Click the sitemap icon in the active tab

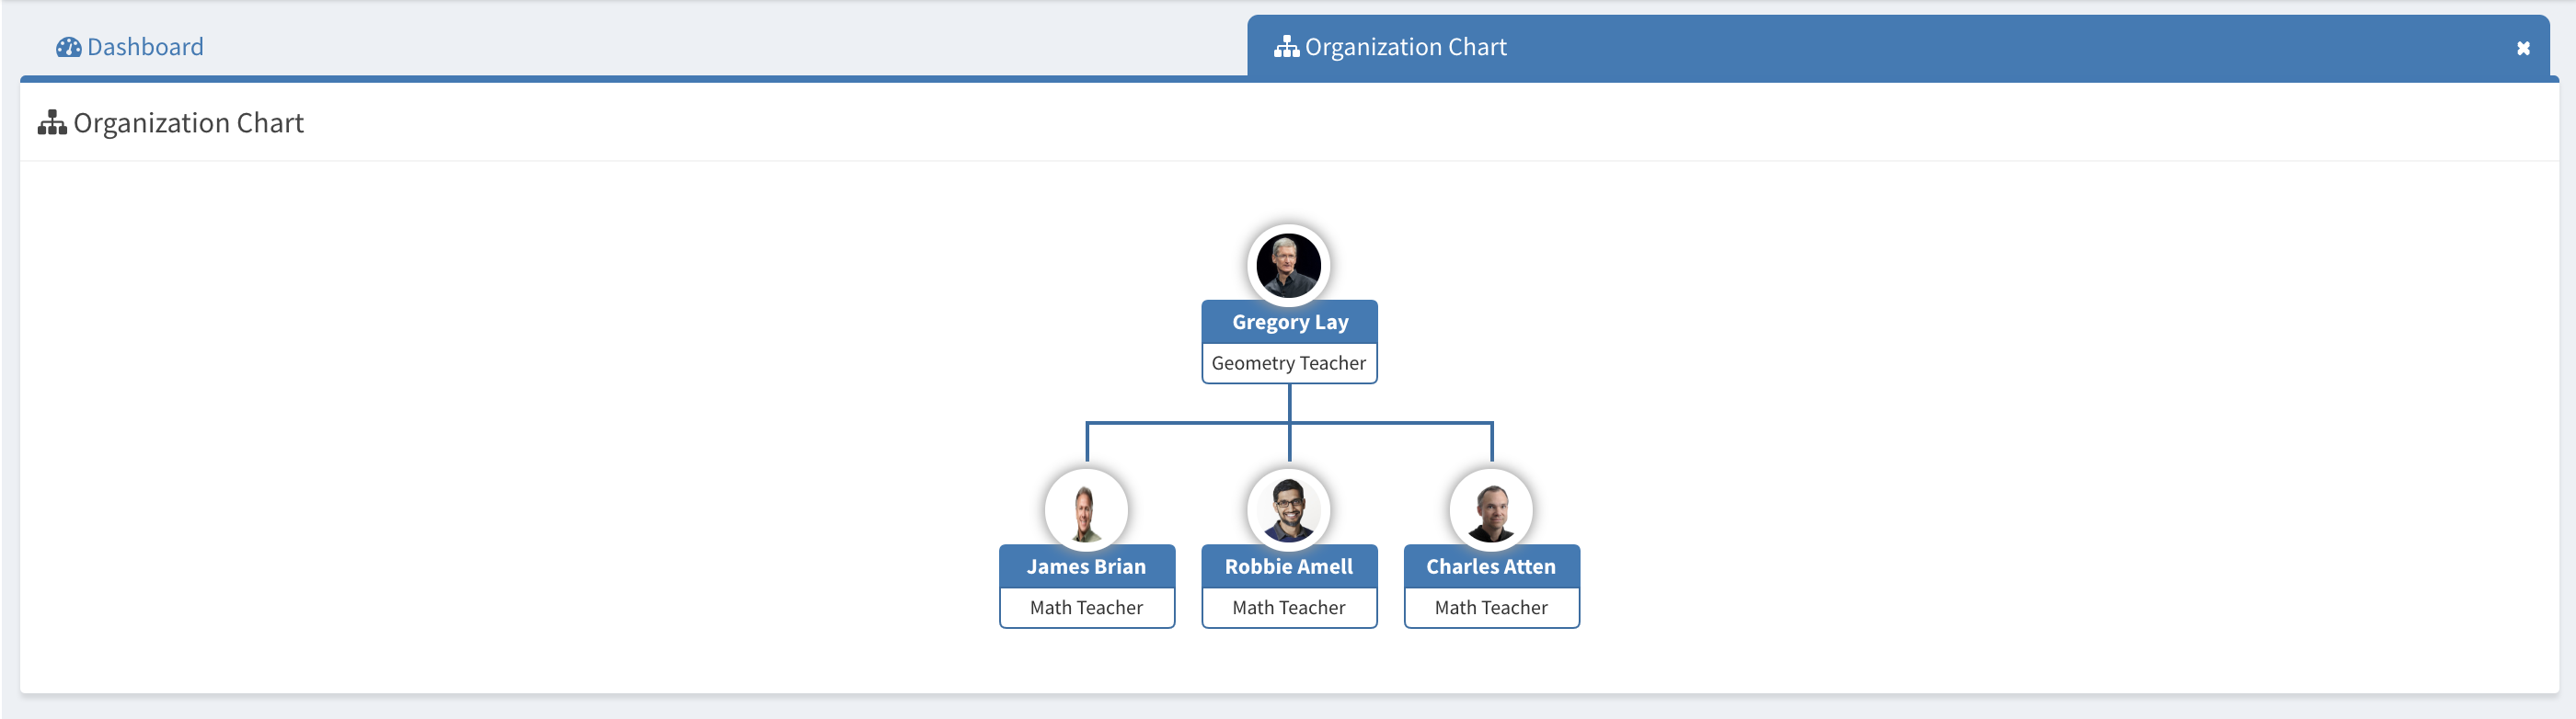click(x=1285, y=47)
